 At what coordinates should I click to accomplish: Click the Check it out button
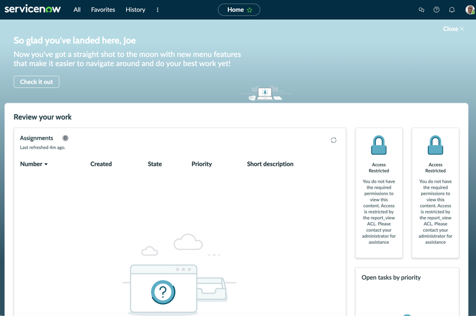(37, 82)
